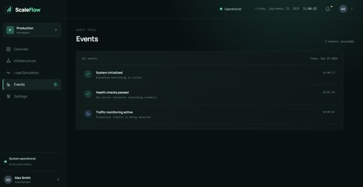Click the ScaleFlow monitoring is online description
Viewport: 363px width, 187px height.
click(118, 78)
